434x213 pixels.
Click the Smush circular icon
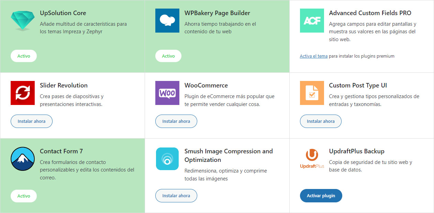(167, 159)
